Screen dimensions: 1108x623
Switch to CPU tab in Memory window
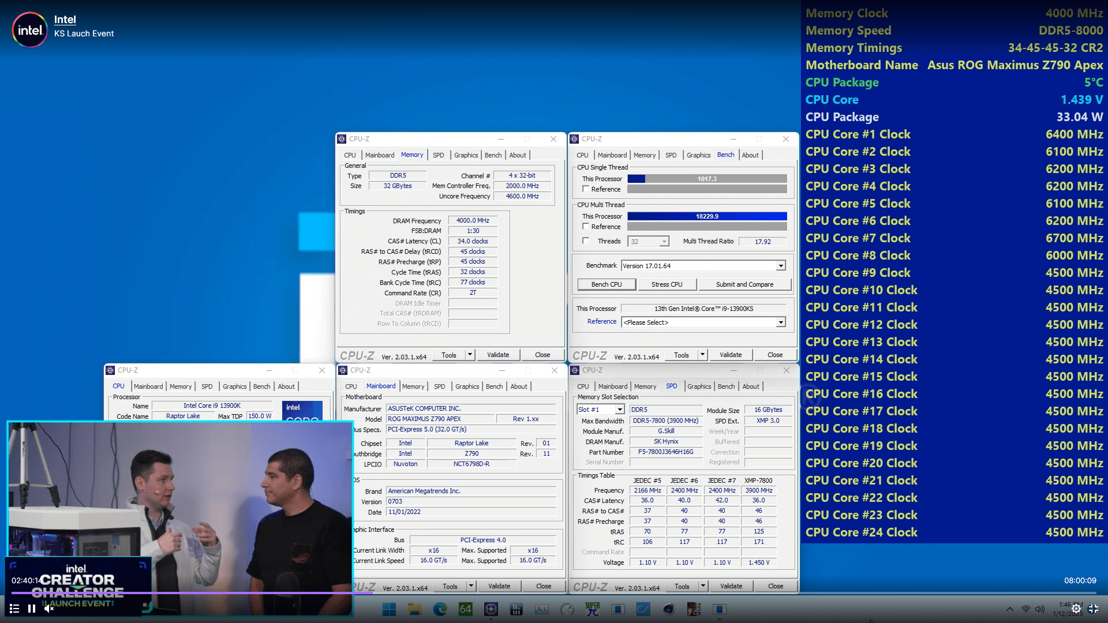pyautogui.click(x=350, y=155)
